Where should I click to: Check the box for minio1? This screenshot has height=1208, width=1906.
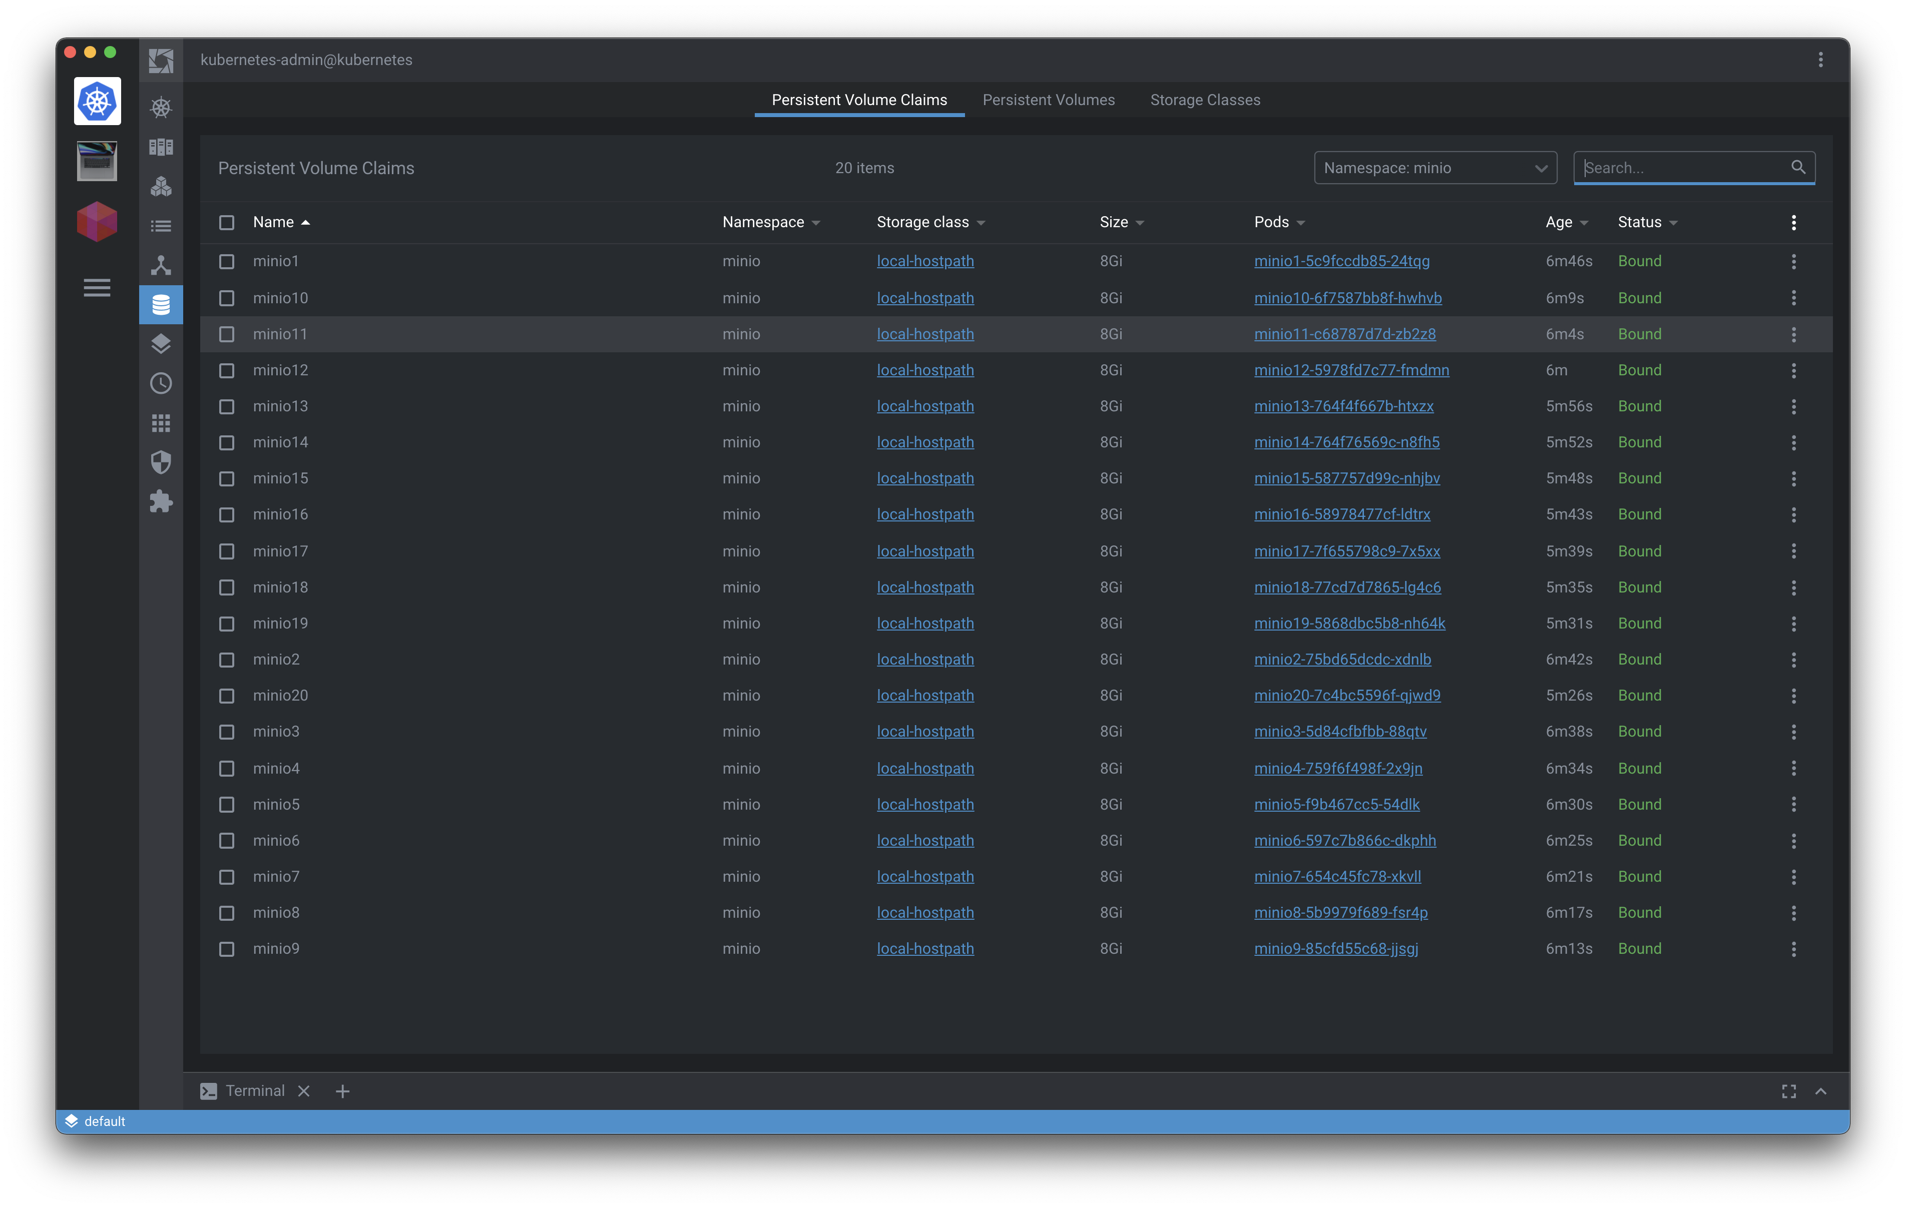tap(226, 261)
